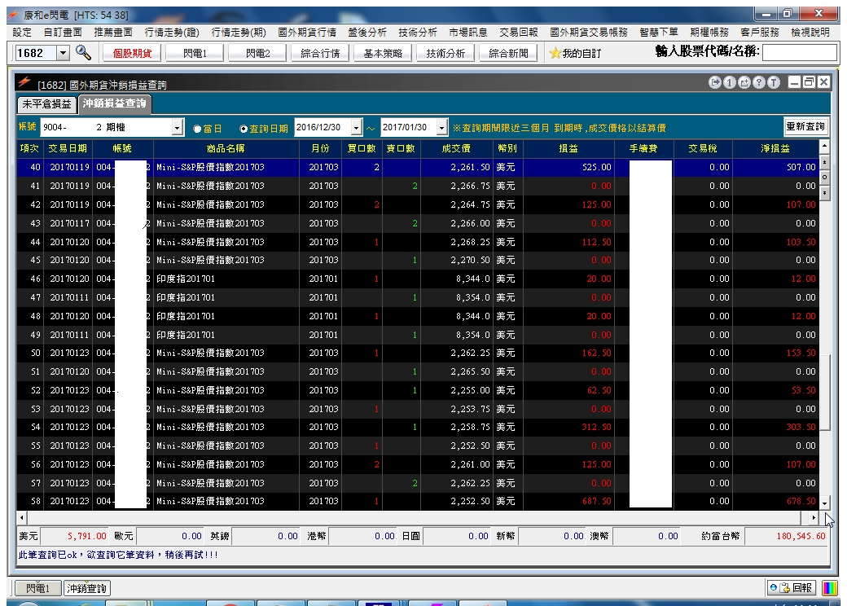Screen dimensions: 847x606
Task: Click the 1682 page code input box
Action: pyautogui.click(x=36, y=53)
